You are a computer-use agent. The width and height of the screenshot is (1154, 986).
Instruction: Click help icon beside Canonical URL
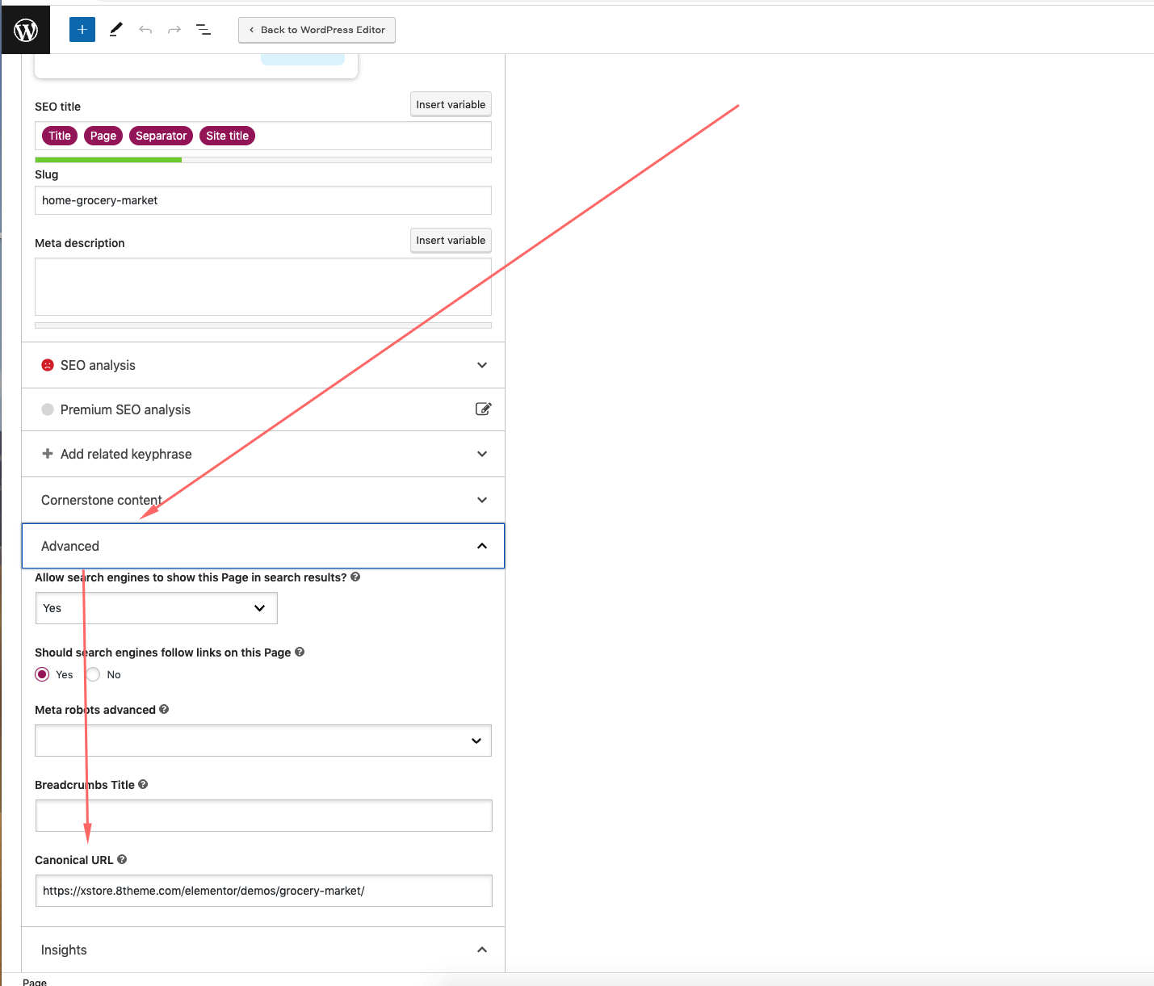point(122,859)
